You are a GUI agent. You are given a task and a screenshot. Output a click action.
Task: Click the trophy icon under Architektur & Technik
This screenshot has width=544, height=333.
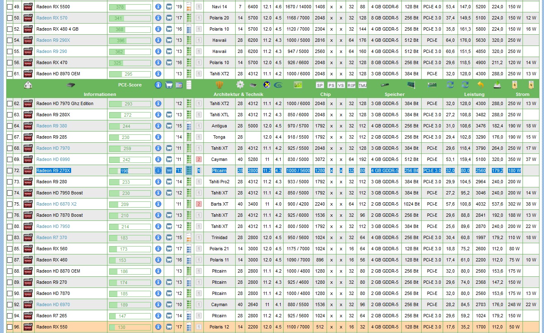click(219, 85)
